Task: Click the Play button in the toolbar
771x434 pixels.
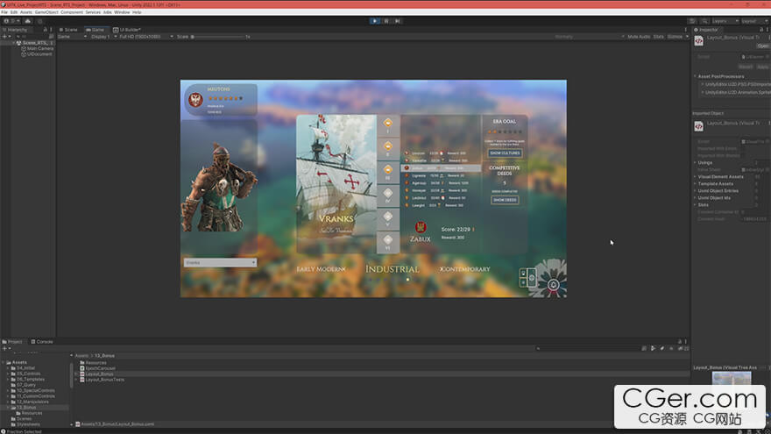Action: [375, 21]
